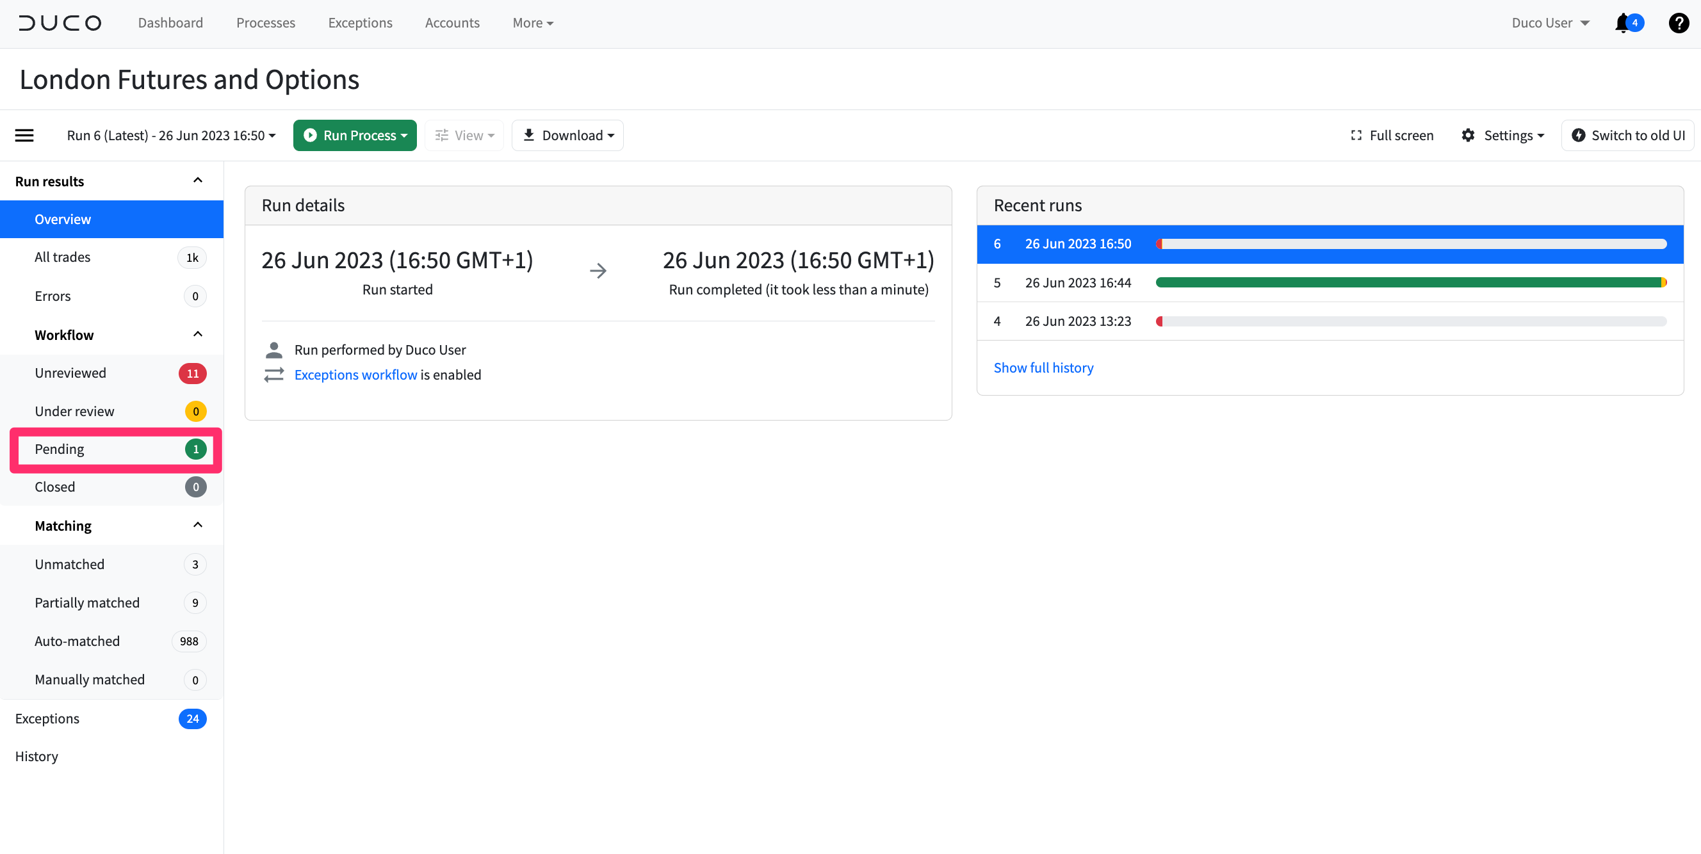Click the play icon inside Run Process
The image size is (1701, 854).
pos(310,134)
